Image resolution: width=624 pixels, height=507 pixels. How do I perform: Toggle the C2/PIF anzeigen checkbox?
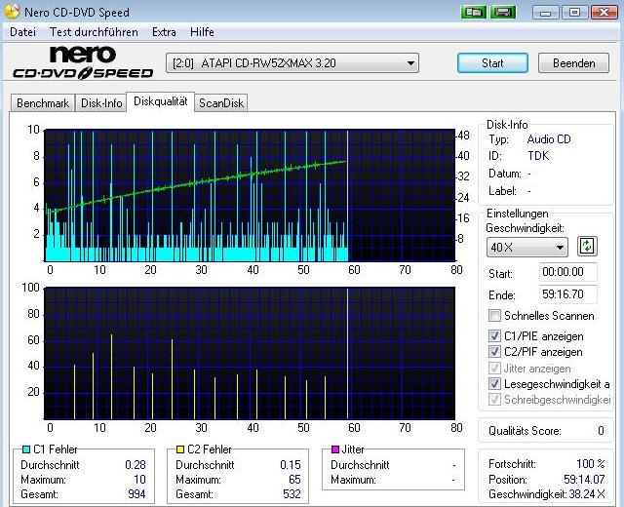click(x=495, y=352)
